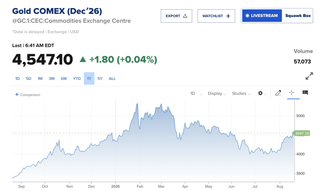The height and width of the screenshot is (191, 319).
Task: Select the 6M time range
Action: [x=64, y=79]
